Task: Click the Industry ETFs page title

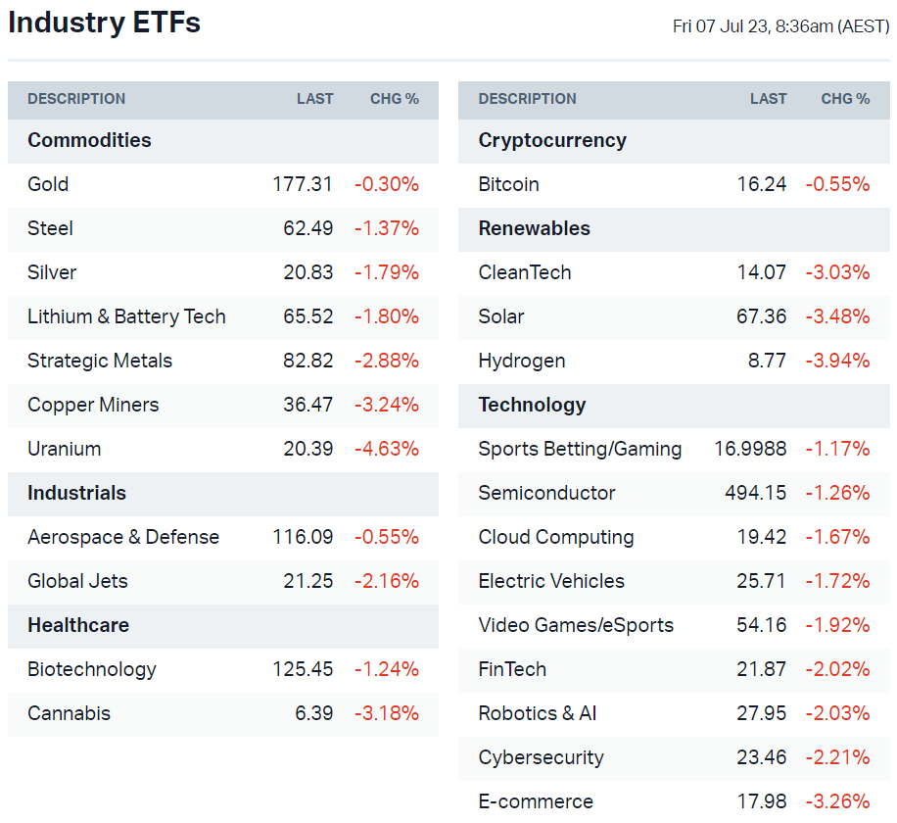Action: pos(104,23)
